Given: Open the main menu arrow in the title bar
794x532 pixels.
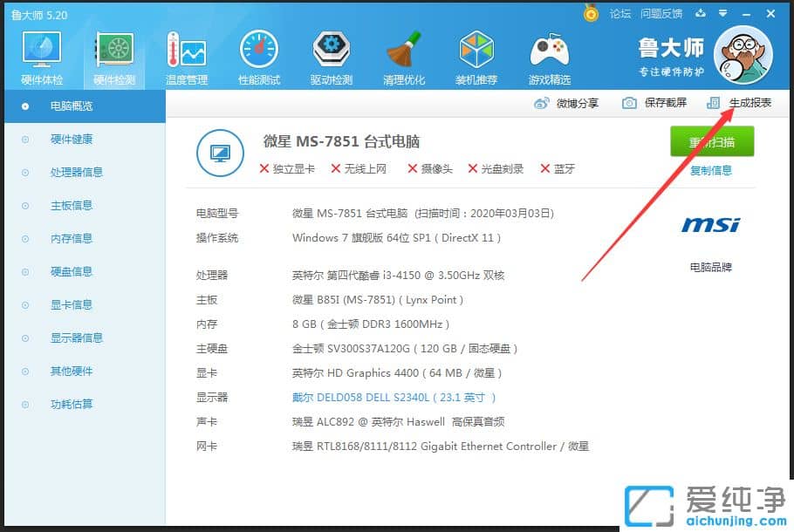Looking at the screenshot, I should click(x=724, y=14).
